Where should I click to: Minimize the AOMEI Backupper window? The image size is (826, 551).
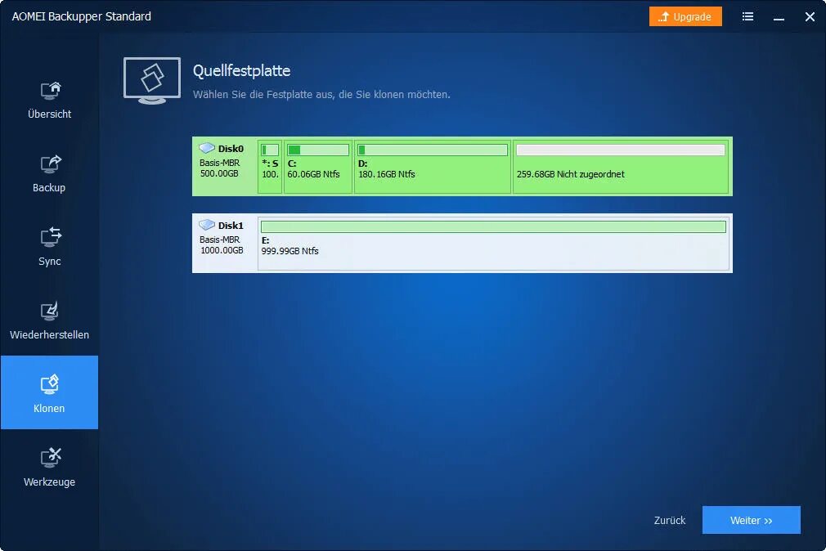point(779,17)
